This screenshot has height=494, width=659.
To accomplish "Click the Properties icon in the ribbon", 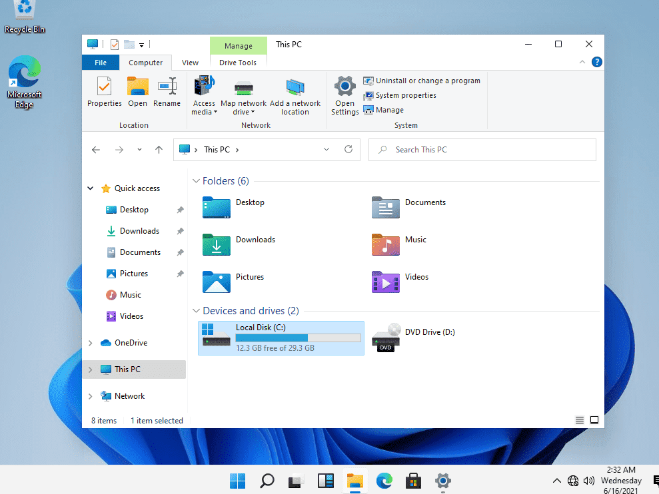I will 104,86.
